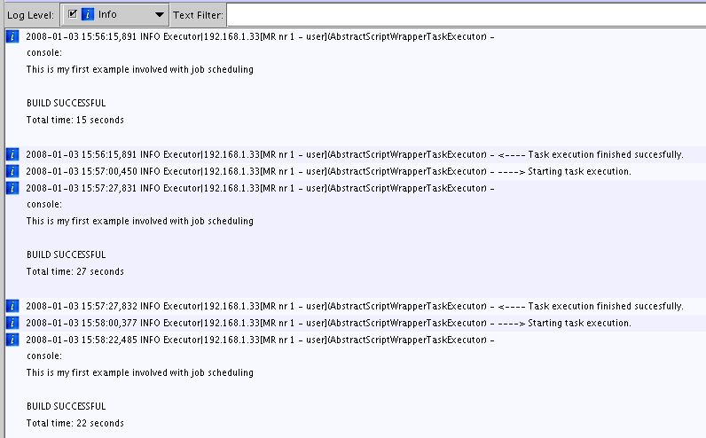Click info icon of 15:57:27,831 log entry
The width and height of the screenshot is (706, 438).
point(12,188)
